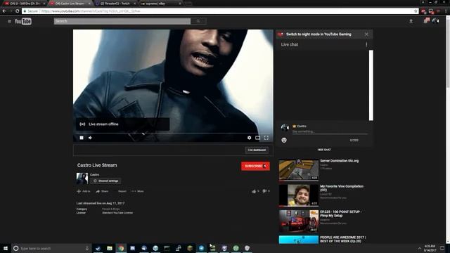Open the emoji picker in live chat
Image resolution: width=450 pixels, height=253 pixels.
coord(284,140)
